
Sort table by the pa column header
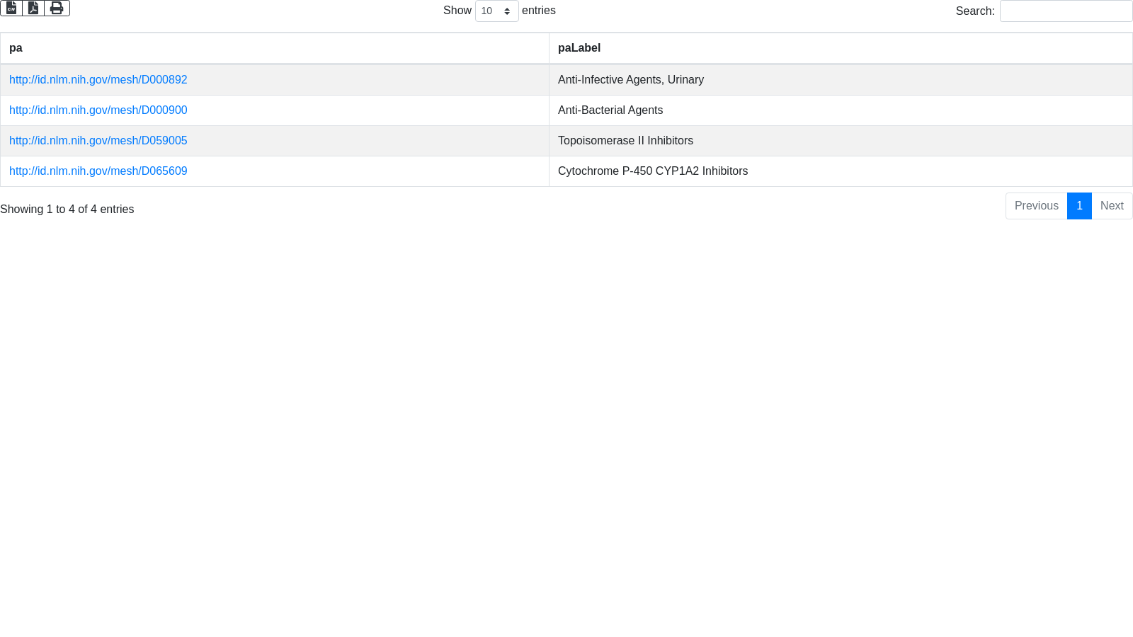pyautogui.click(x=16, y=48)
